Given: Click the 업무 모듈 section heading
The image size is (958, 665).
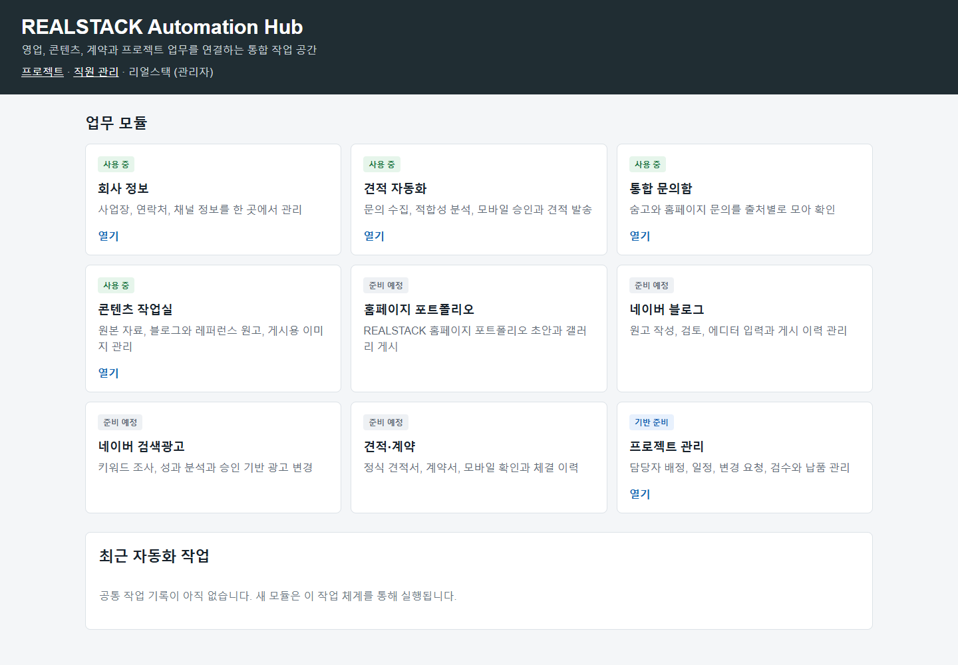Looking at the screenshot, I should coord(116,122).
